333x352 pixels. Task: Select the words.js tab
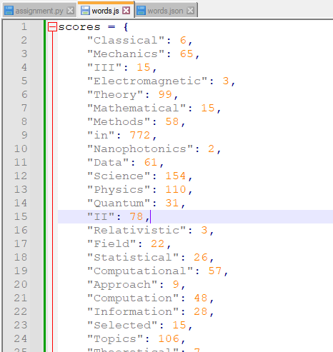point(105,11)
